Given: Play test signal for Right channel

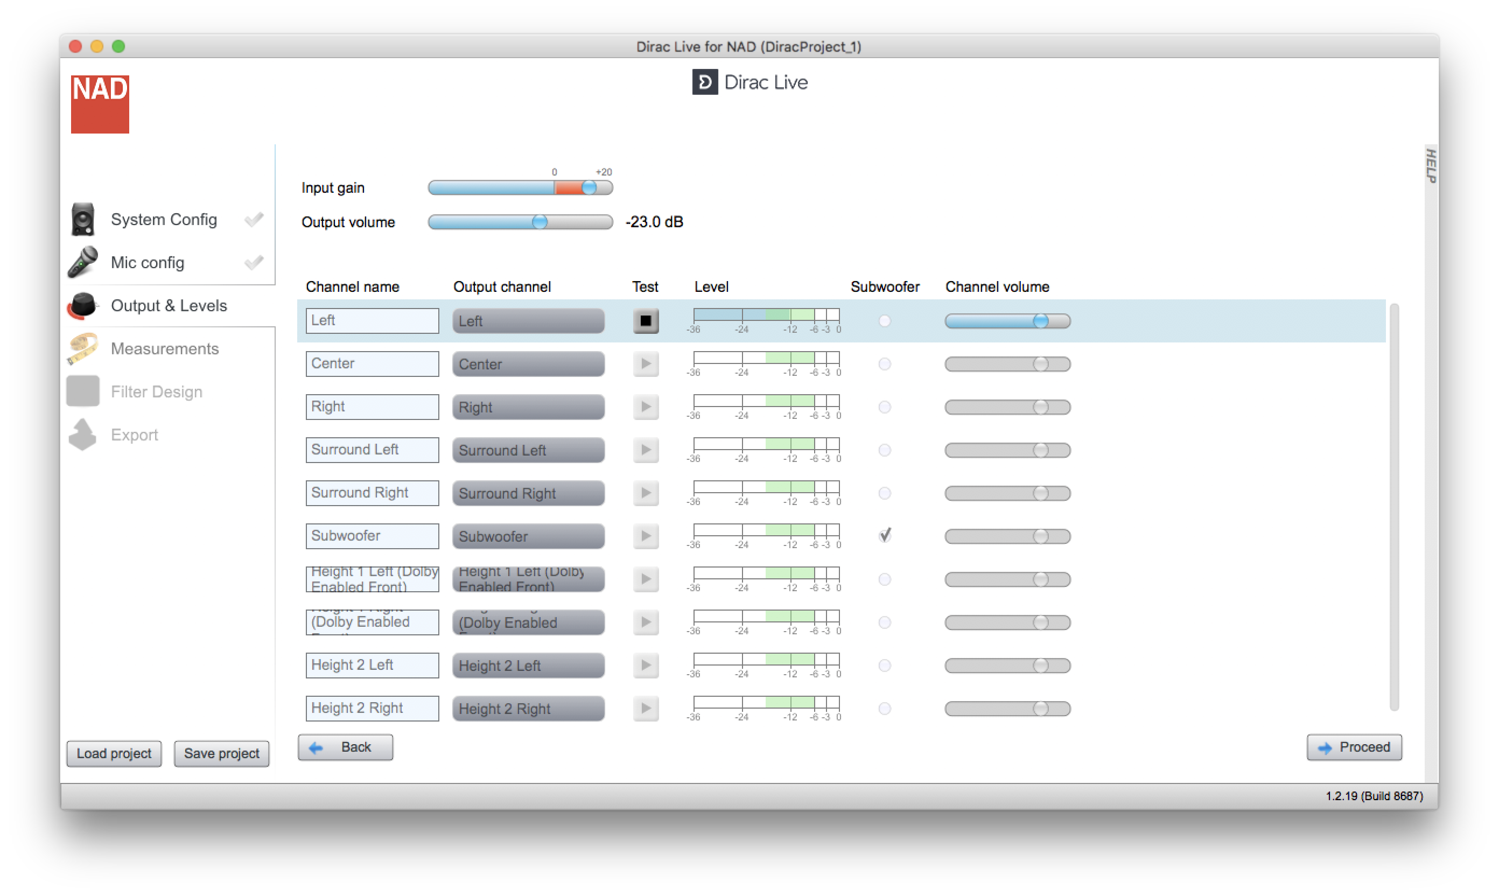Looking at the screenshot, I should pos(646,407).
